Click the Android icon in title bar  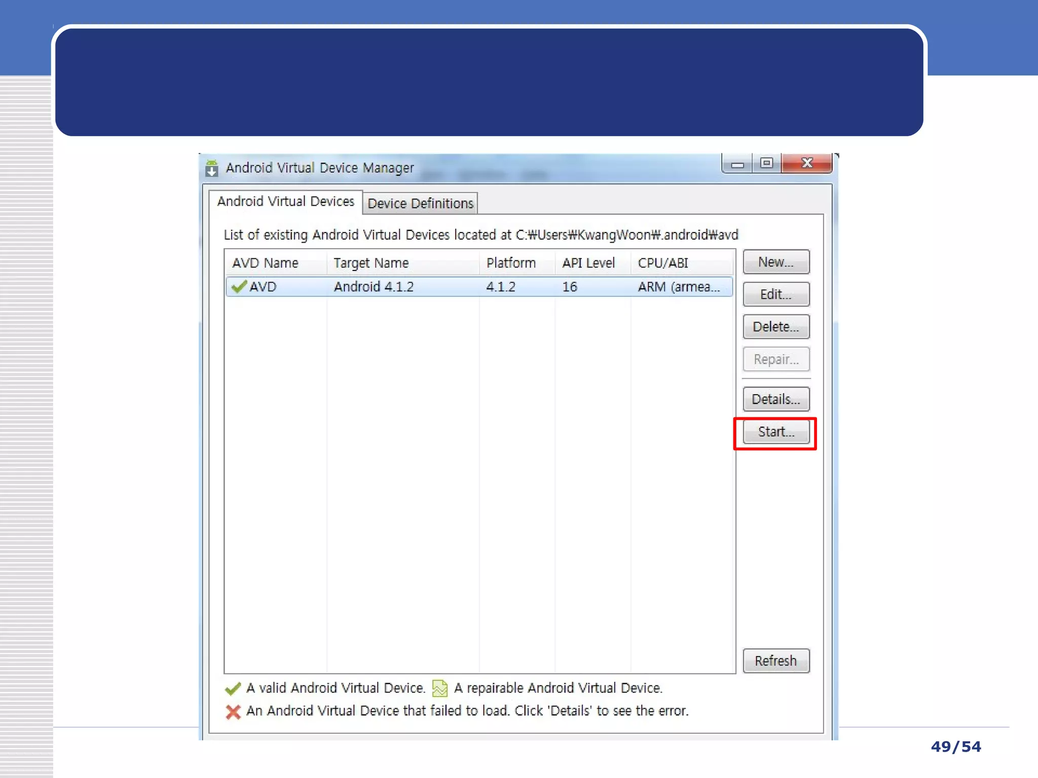(x=212, y=168)
